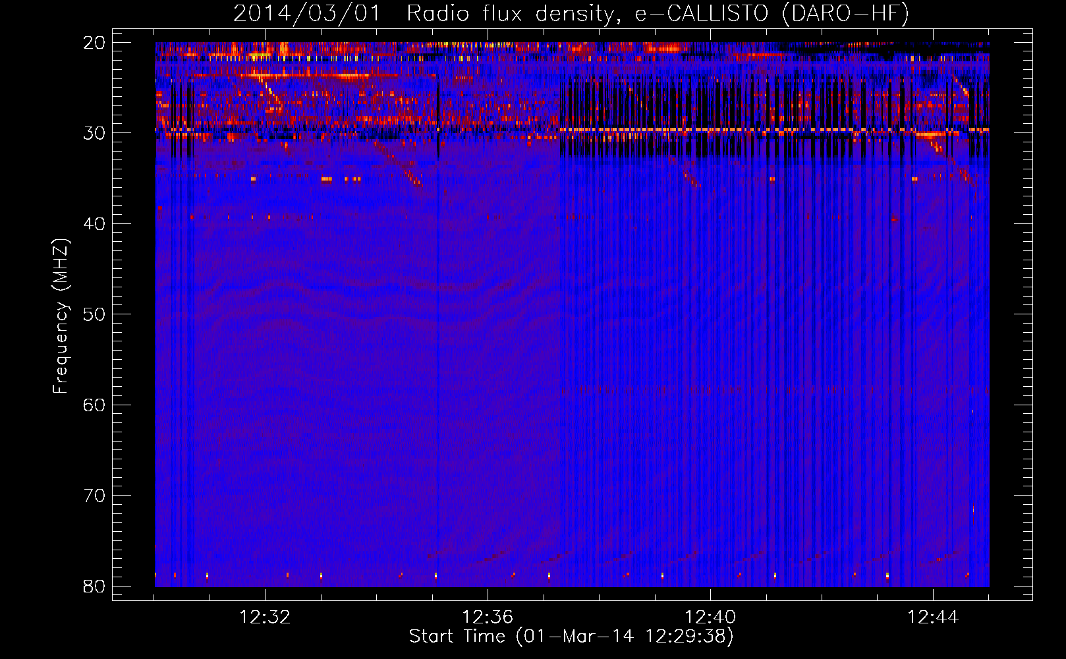This screenshot has height=659, width=1066.
Task: Click the 40 frequency tick label
Action: point(94,224)
